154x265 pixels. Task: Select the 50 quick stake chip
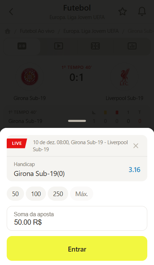16,194
